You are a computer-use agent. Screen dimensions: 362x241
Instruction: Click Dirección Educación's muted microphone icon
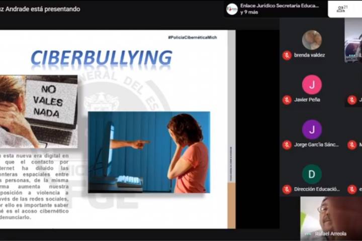[287, 189]
